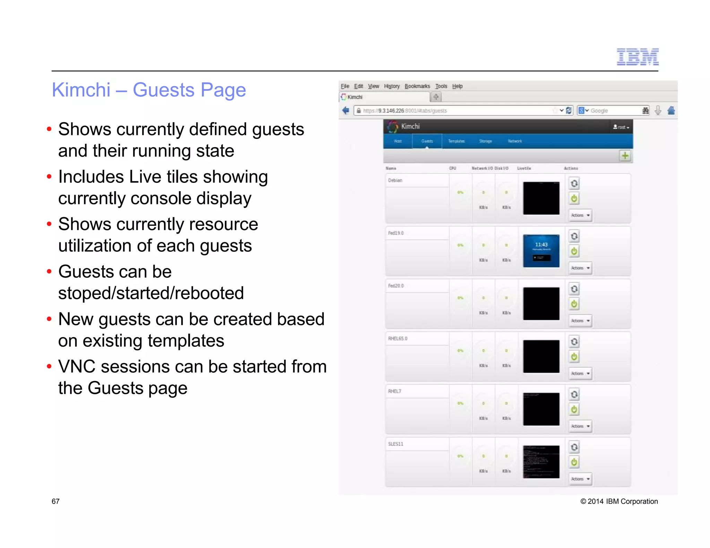Open the Tools menu
The height and width of the screenshot is (548, 710).
(x=441, y=86)
